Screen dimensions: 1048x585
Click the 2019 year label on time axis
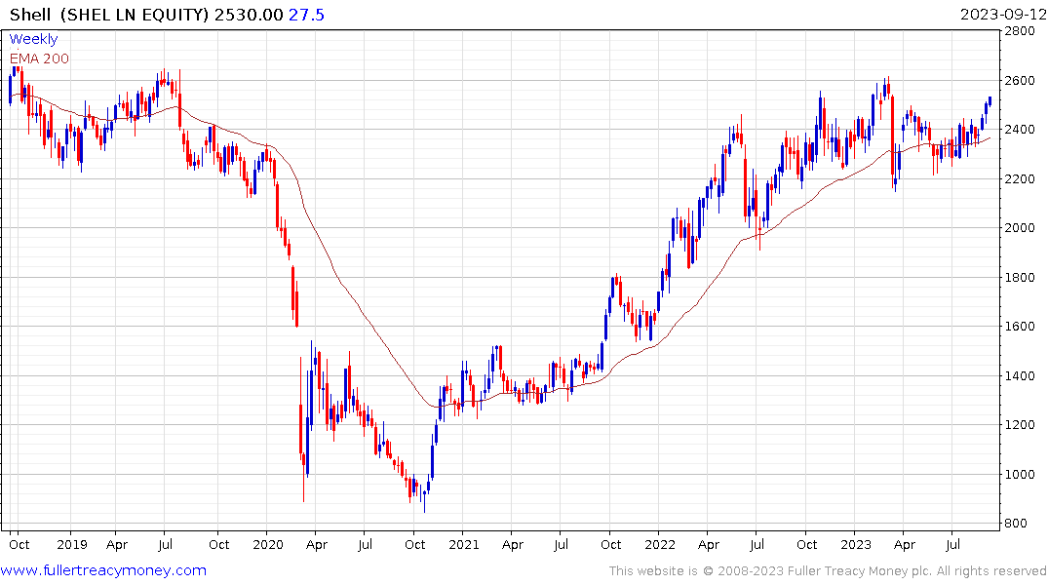72,544
